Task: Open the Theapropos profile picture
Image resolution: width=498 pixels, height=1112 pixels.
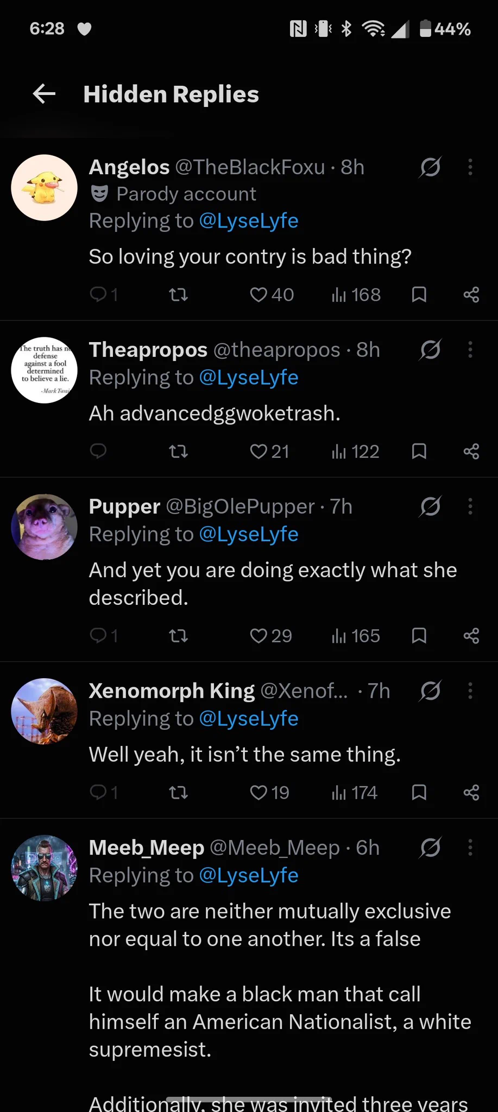Action: [x=45, y=370]
